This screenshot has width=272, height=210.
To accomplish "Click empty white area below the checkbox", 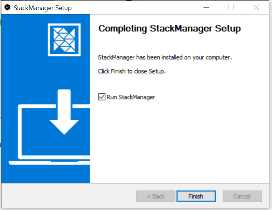I will (179, 143).
